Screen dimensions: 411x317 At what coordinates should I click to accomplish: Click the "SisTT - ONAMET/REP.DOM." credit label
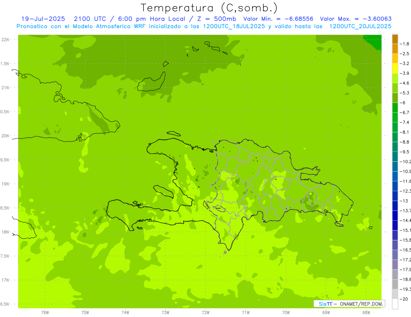[x=349, y=304]
